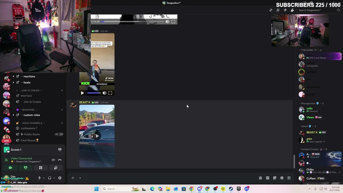Open the Windows Start menu

96,189
